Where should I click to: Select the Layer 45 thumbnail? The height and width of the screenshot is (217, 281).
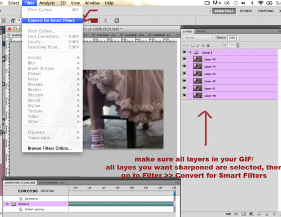point(198,59)
